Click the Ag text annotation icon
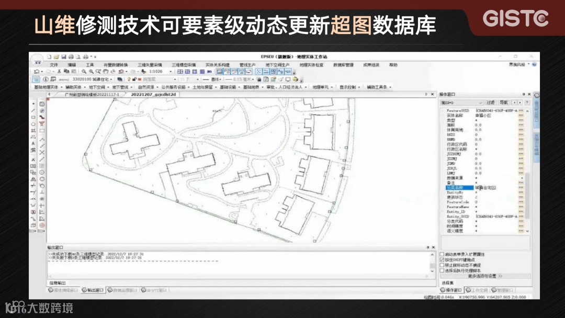The height and width of the screenshot is (318, 565). [280, 71]
